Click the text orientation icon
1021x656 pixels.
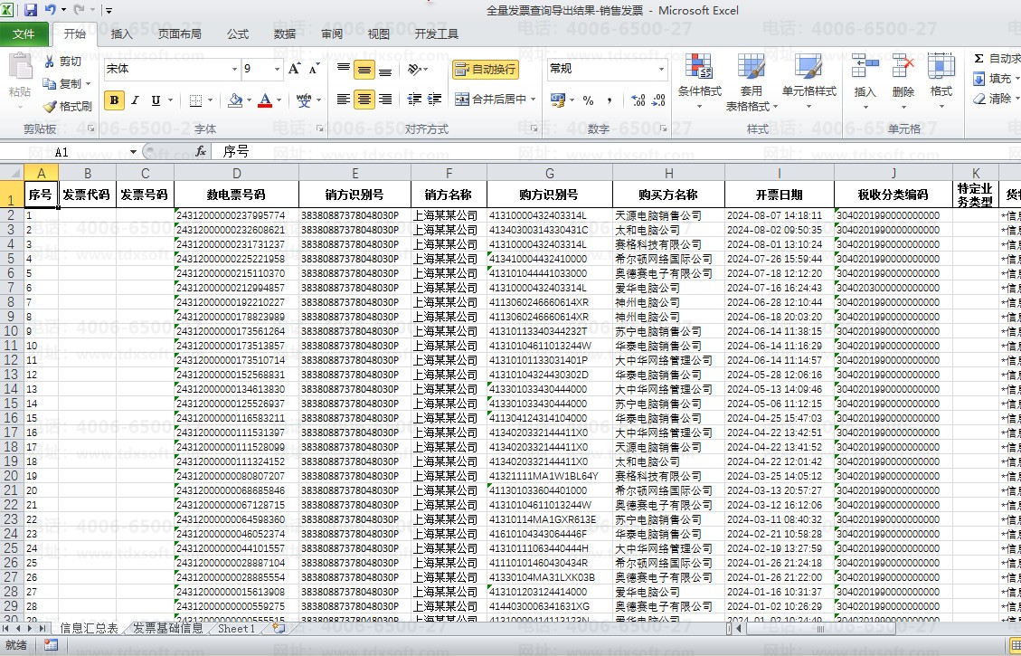413,69
